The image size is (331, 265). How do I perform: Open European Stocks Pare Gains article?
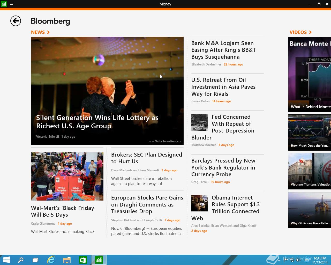click(x=147, y=204)
